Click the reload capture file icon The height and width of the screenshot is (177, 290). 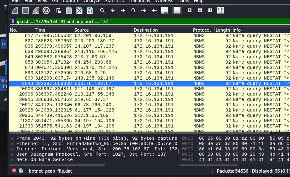click(x=90, y=10)
